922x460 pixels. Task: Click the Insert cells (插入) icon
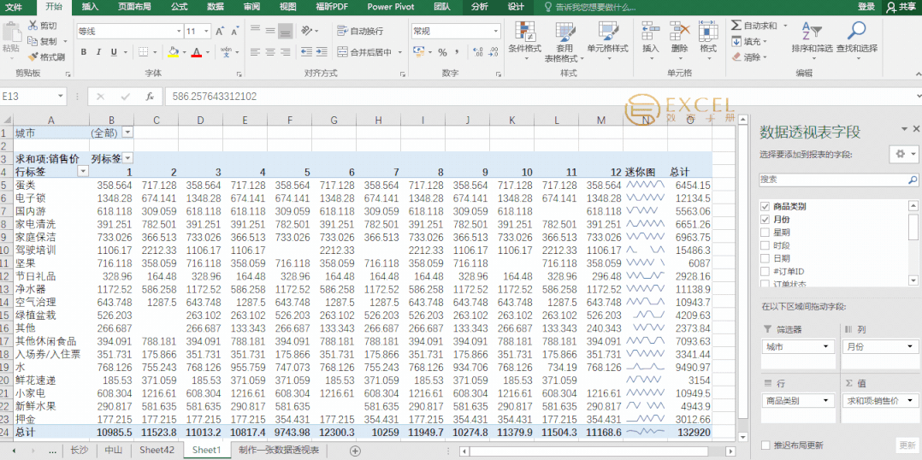[650, 31]
